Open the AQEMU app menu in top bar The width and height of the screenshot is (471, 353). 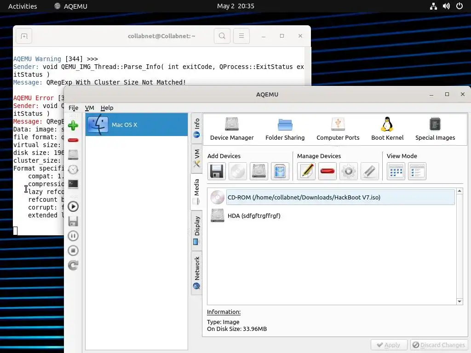tap(71, 6)
